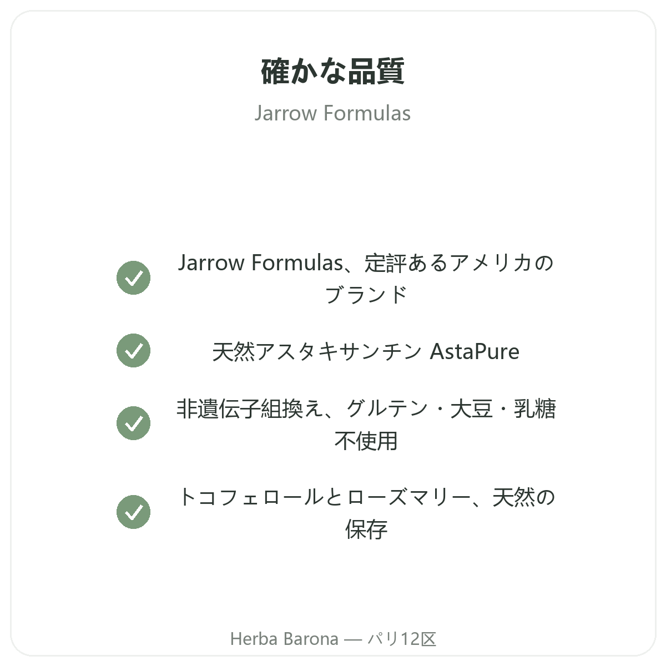Click the トコフェロール text
The height and width of the screenshot is (666, 666).
(x=250, y=497)
